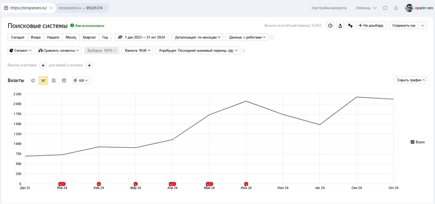435x204 pixels.
Task: Open Детализация: по месяцам dropdown
Action: coord(197,37)
